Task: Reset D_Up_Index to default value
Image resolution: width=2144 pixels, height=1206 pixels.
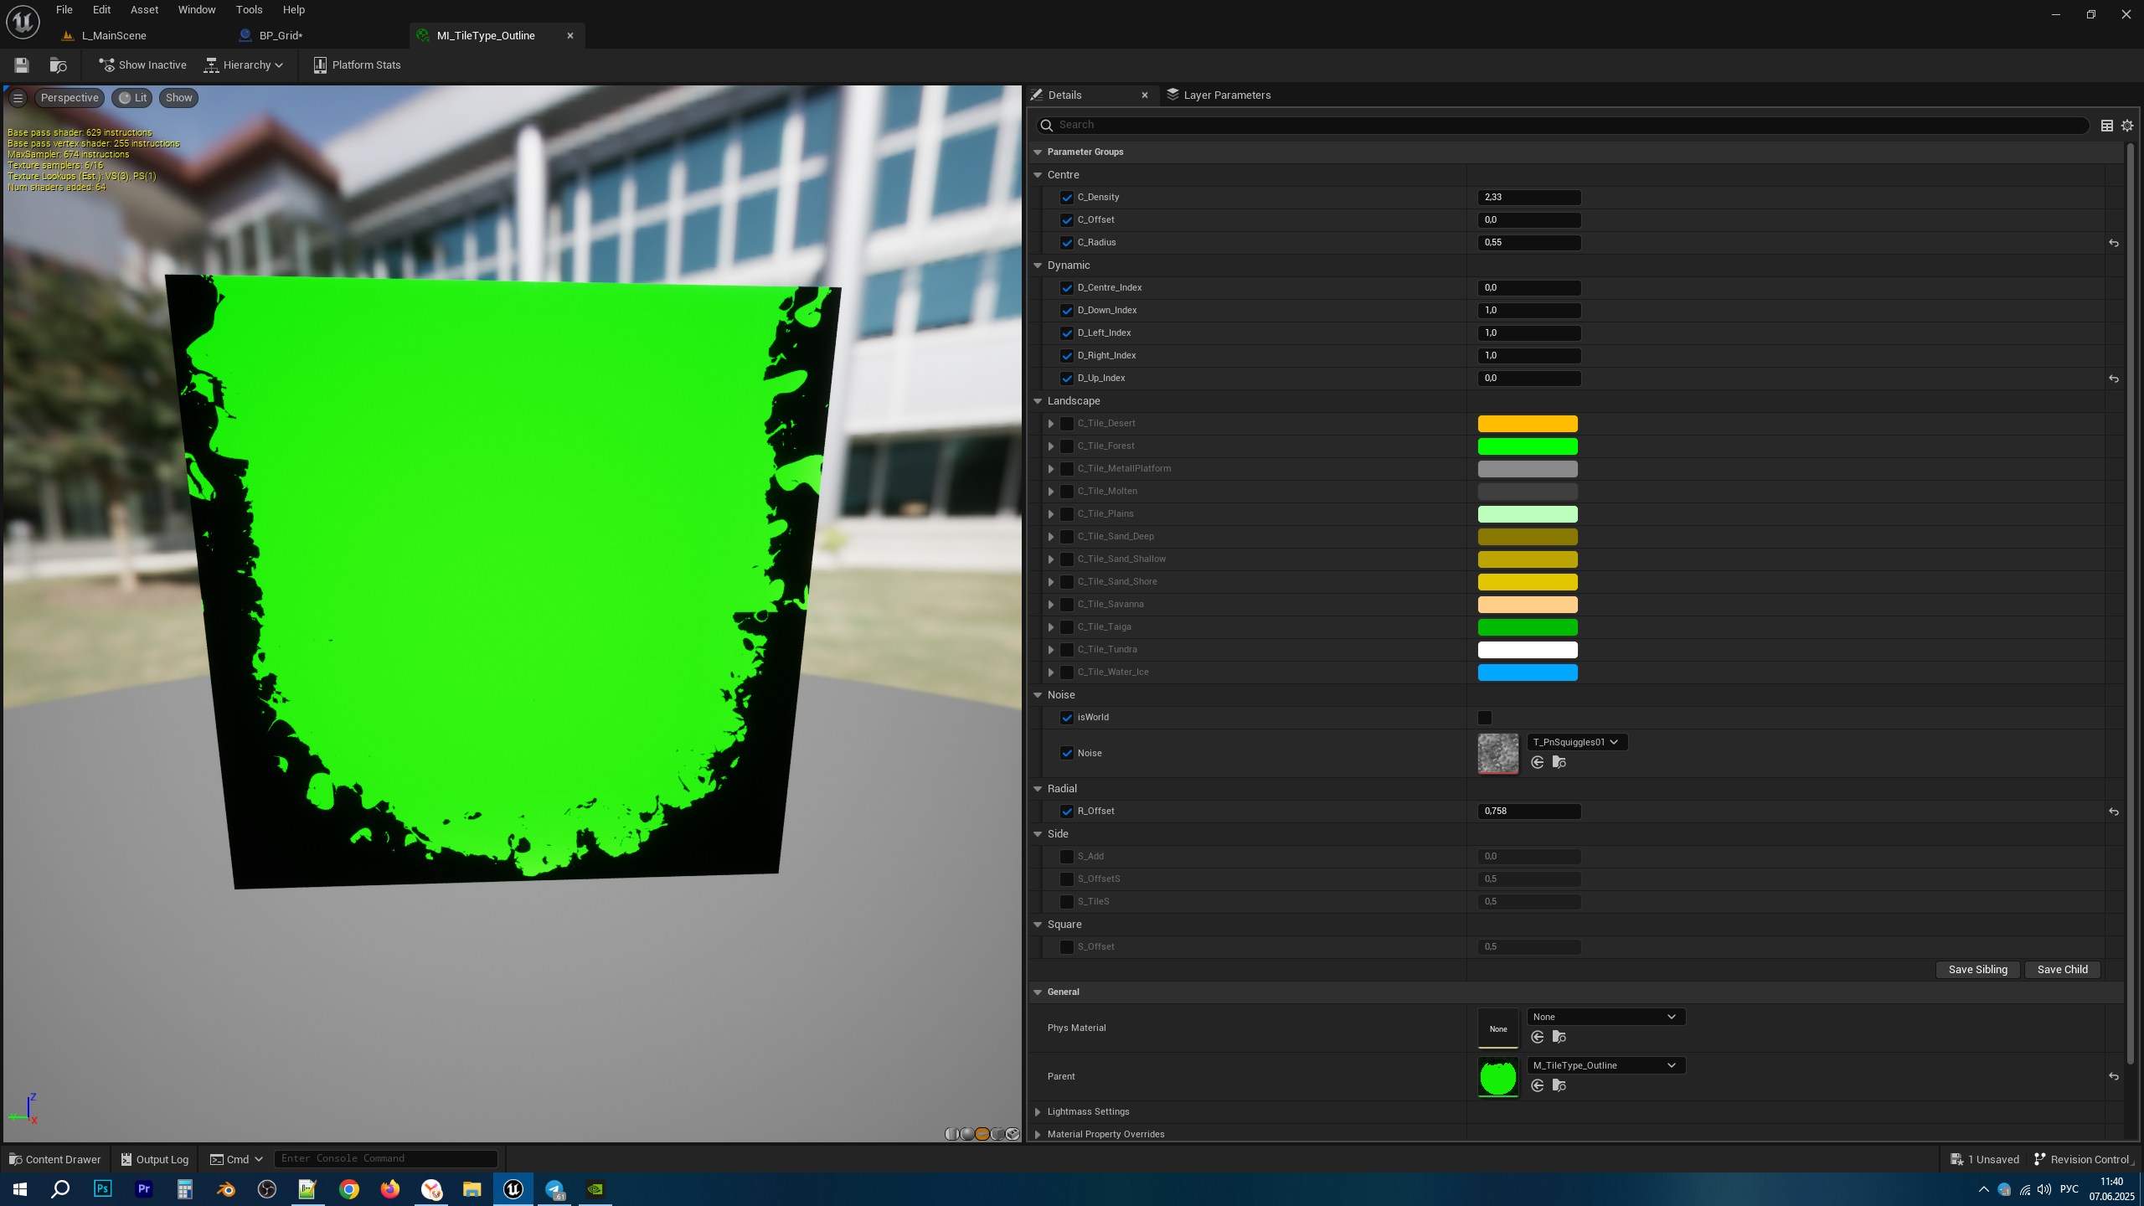Action: 2114,379
